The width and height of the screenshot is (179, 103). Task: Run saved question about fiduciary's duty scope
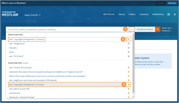[47, 76]
